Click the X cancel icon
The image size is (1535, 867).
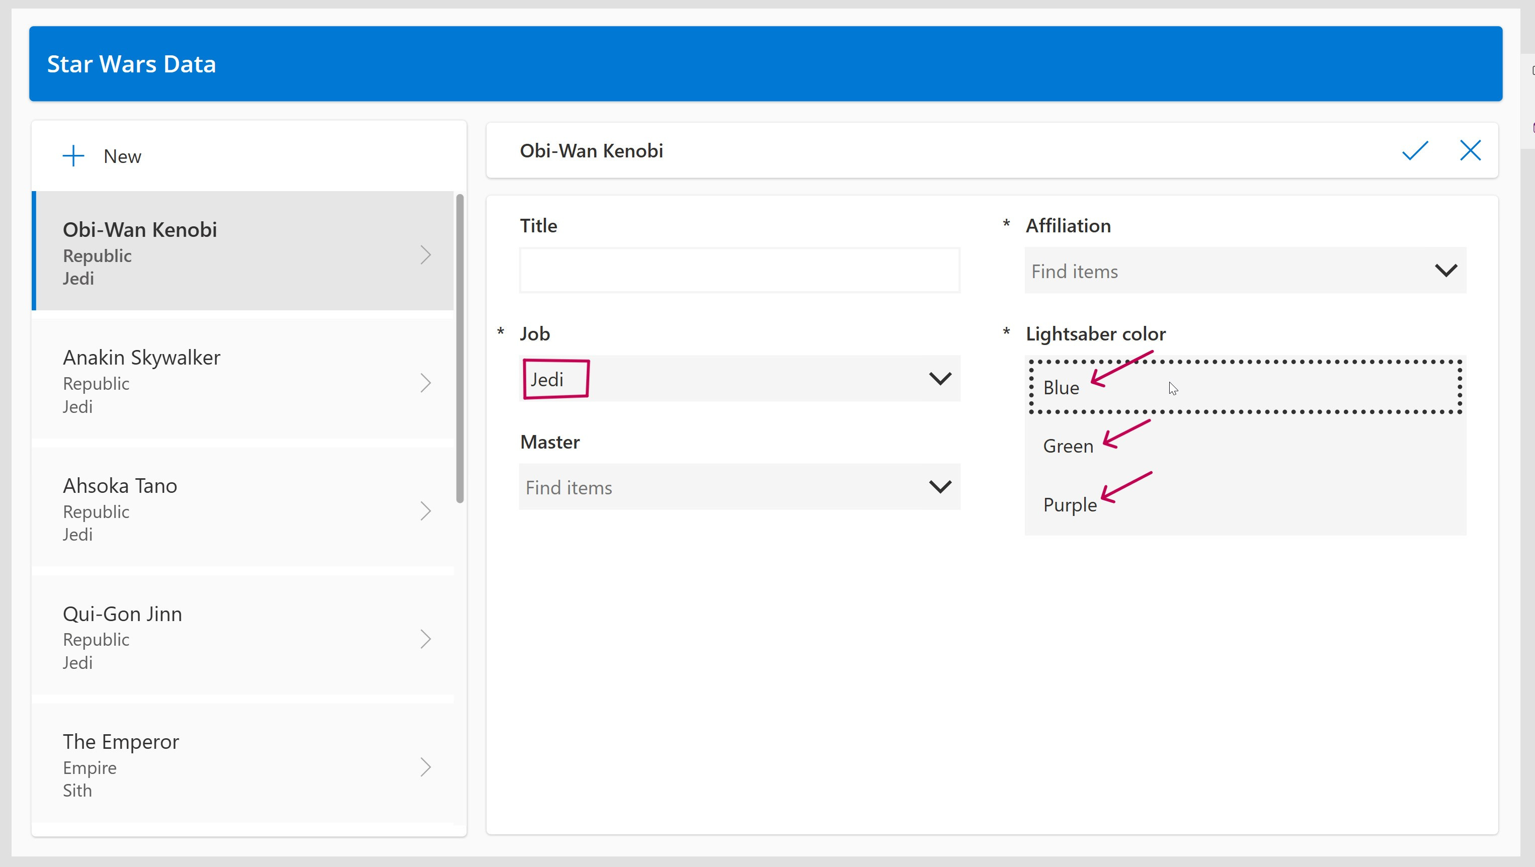(1470, 151)
